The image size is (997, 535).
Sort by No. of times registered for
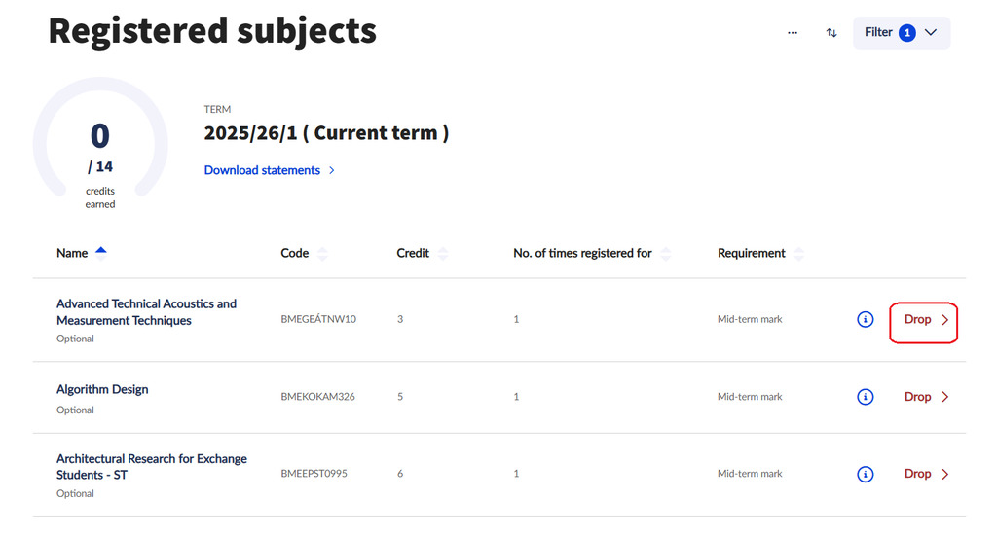point(666,254)
